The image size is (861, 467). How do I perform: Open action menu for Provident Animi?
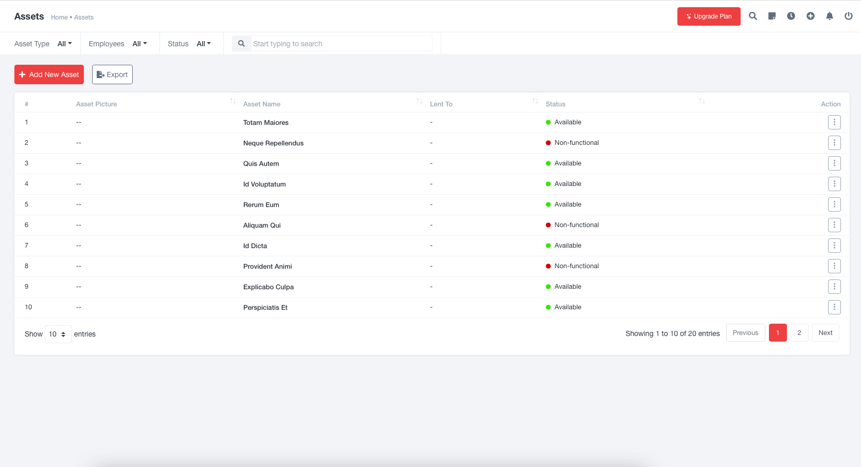pos(834,266)
